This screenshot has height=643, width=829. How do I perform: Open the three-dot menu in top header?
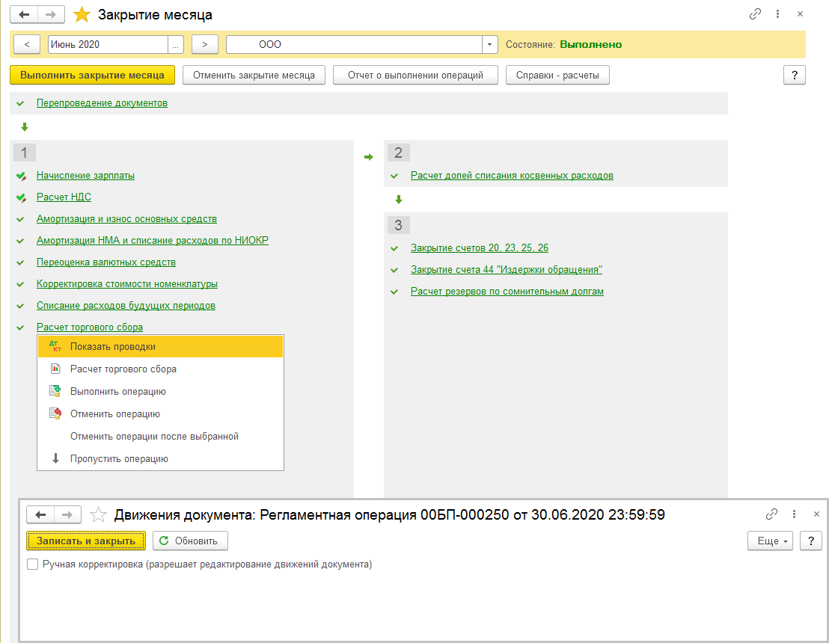click(778, 14)
